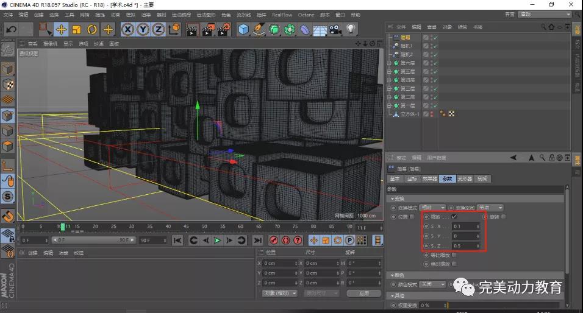Screen dimensions: 583x313
Task: Add a Cube primitive object
Action: tap(243, 29)
